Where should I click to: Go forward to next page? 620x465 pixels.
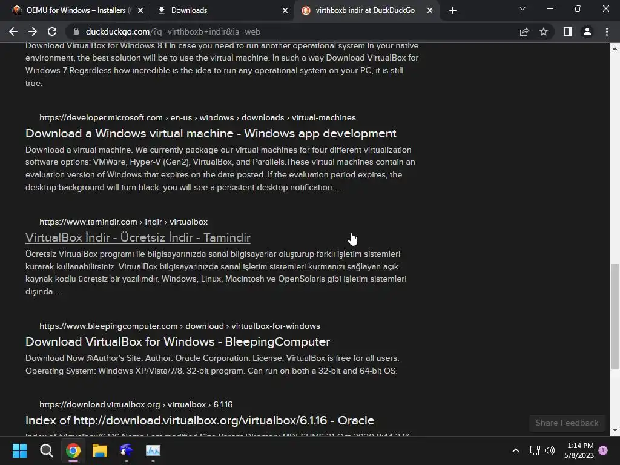pos(33,31)
